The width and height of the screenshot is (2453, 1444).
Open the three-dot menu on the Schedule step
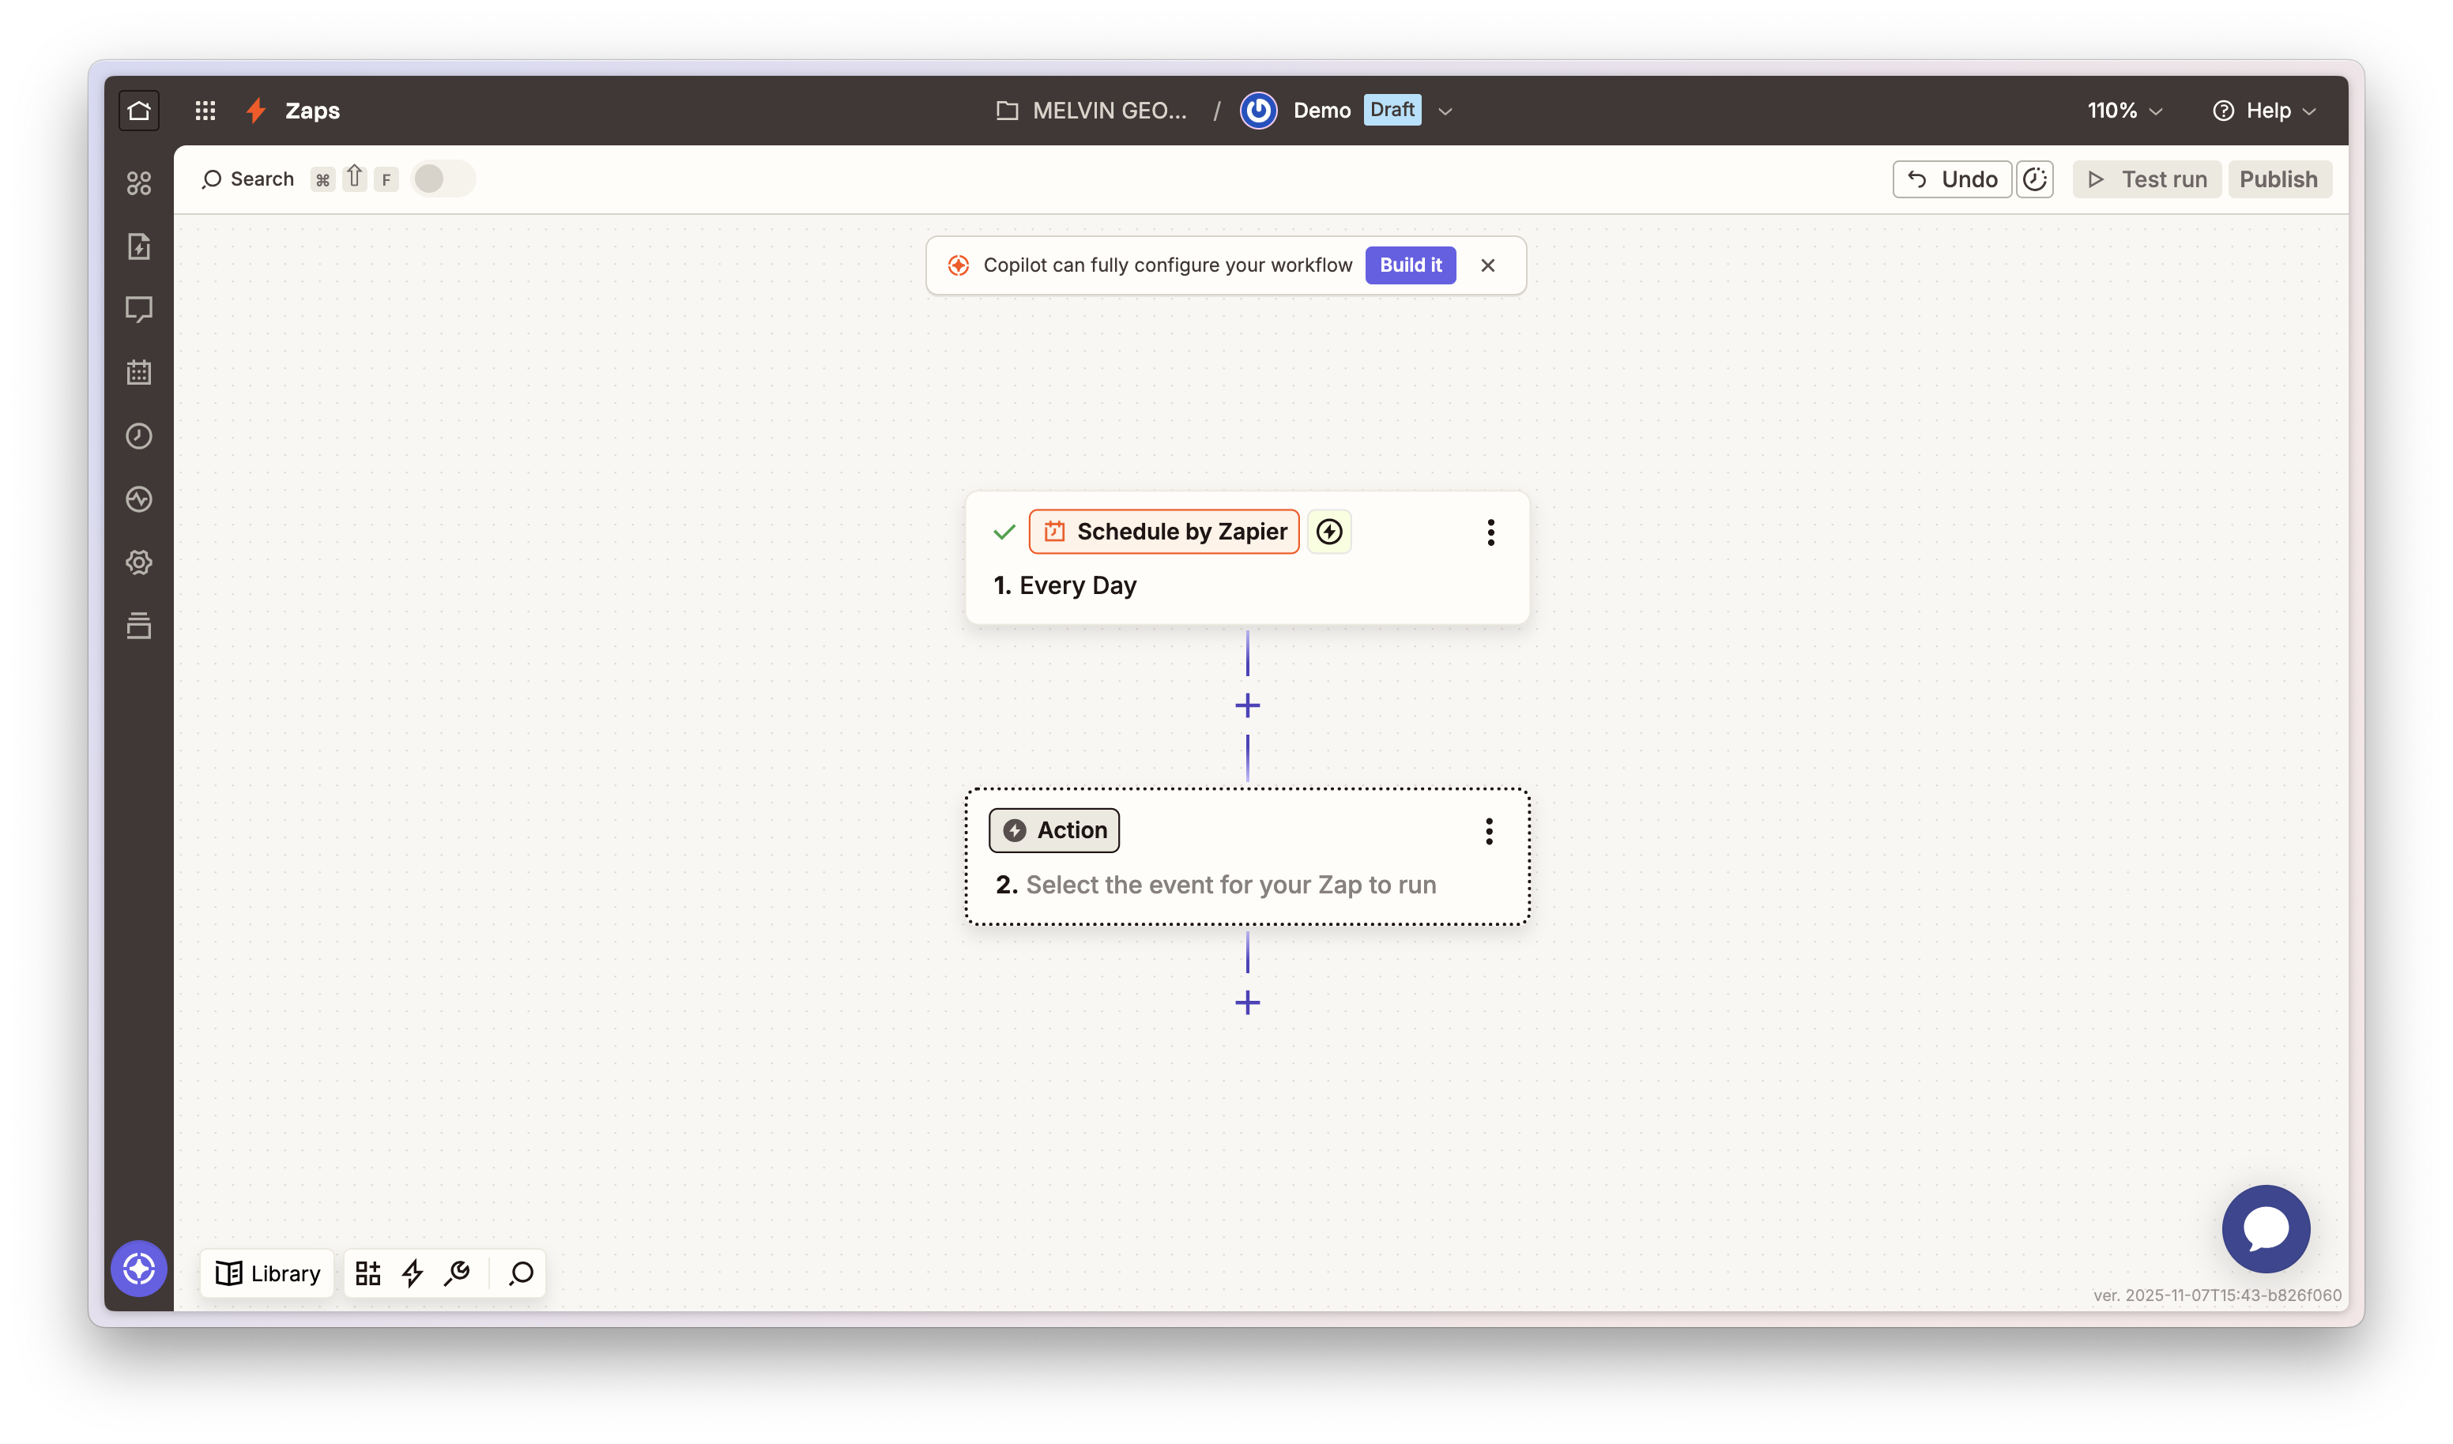pos(1490,532)
